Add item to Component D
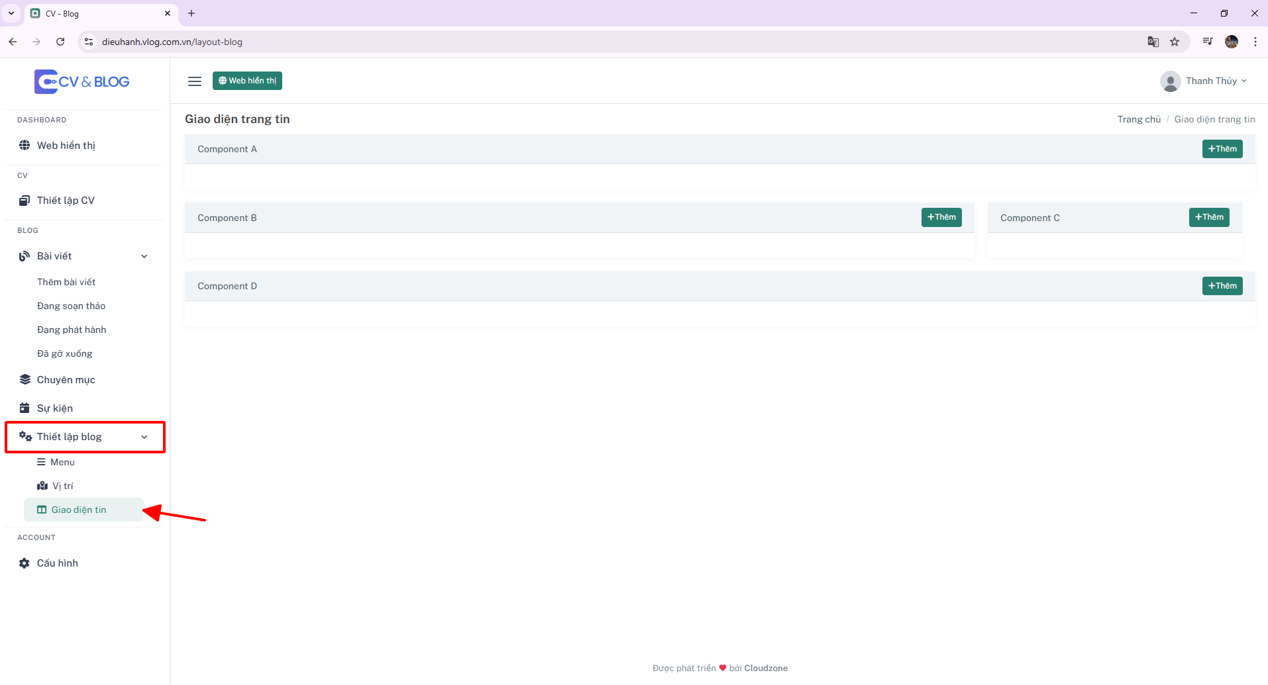This screenshot has height=685, width=1268. pos(1222,286)
